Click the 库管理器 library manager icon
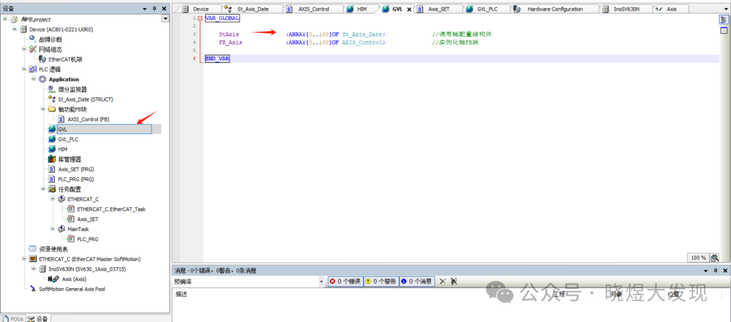 click(x=52, y=159)
